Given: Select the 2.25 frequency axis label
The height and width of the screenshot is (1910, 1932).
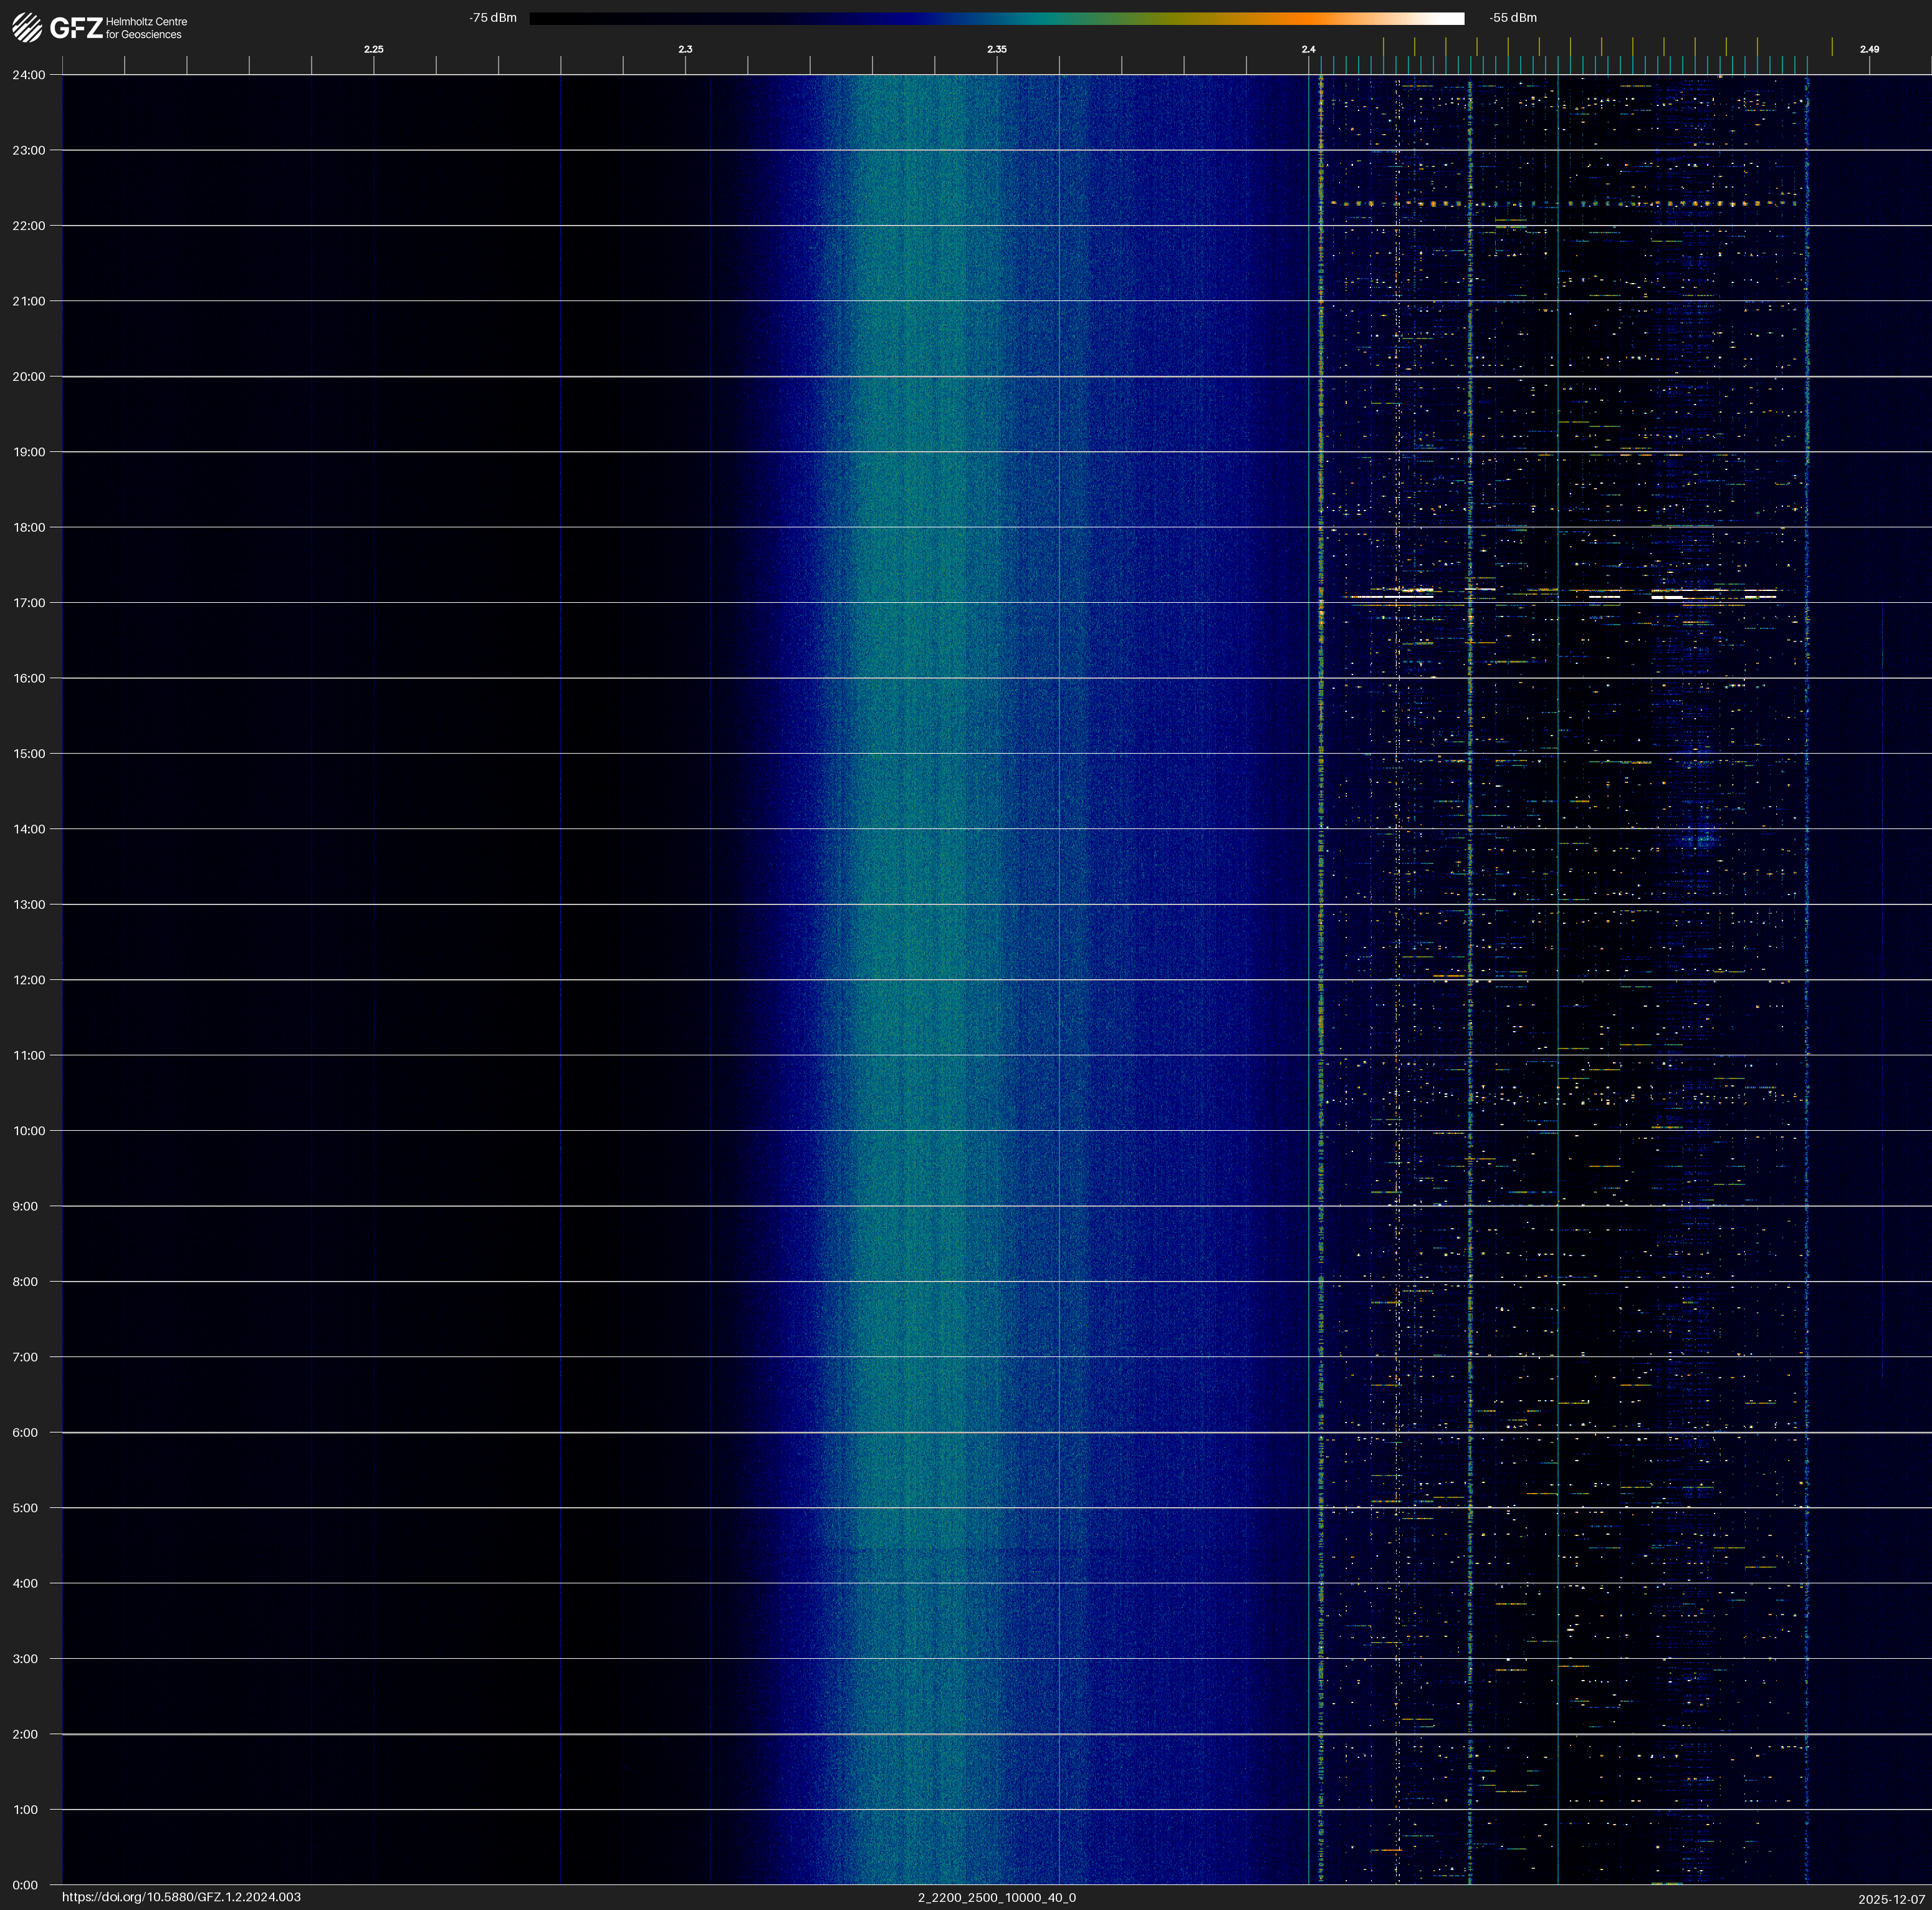Looking at the screenshot, I should (373, 49).
